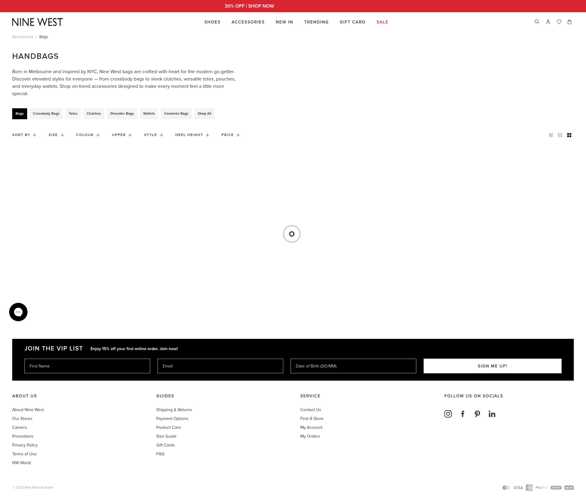This screenshot has width=586, height=502.
Task: Open the search icon in header
Action: point(537,22)
